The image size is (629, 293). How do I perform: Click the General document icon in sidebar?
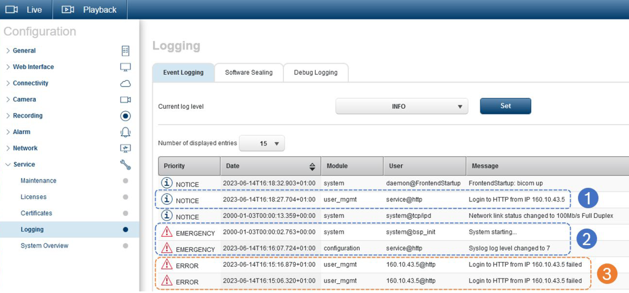pyautogui.click(x=125, y=51)
